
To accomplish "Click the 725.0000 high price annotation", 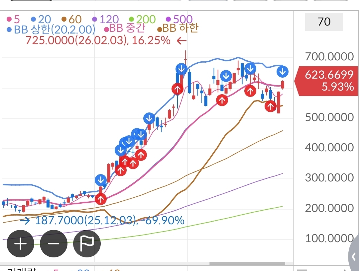I will [98, 41].
